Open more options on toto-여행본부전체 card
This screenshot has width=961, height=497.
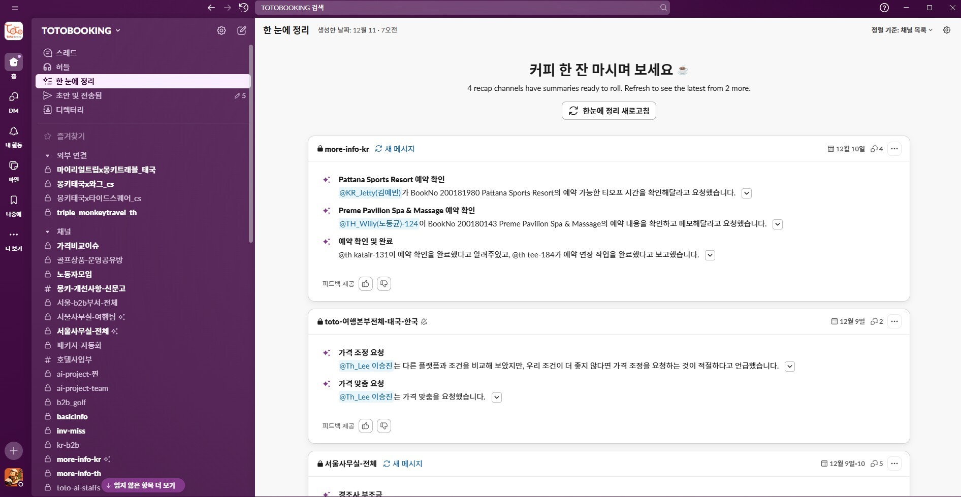894,321
